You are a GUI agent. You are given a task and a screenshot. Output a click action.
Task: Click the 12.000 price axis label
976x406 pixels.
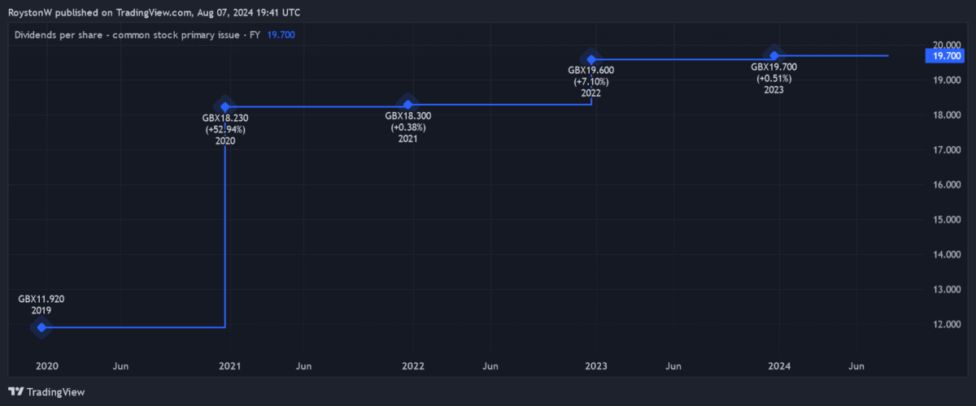point(947,325)
